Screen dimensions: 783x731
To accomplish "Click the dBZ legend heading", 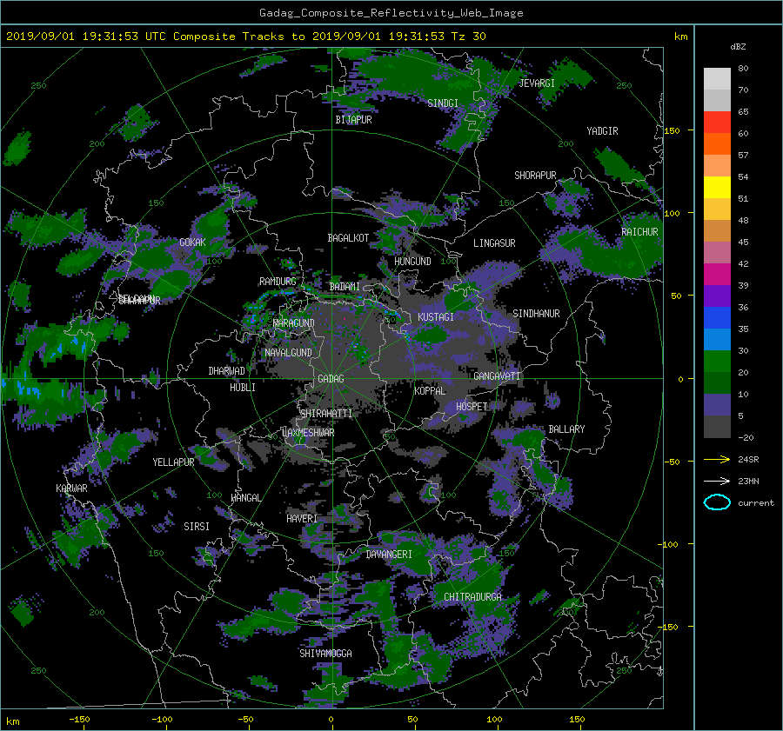I will tap(738, 47).
